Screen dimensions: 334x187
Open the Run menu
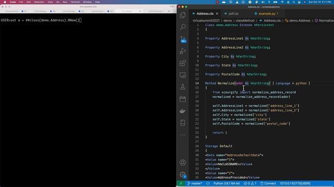(65, 2)
